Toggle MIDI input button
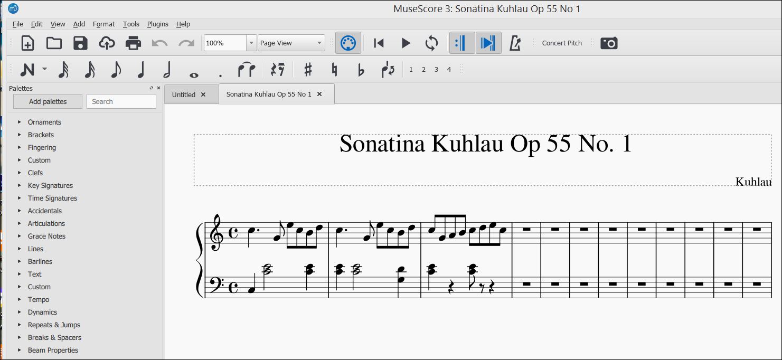782x360 pixels. coord(348,43)
